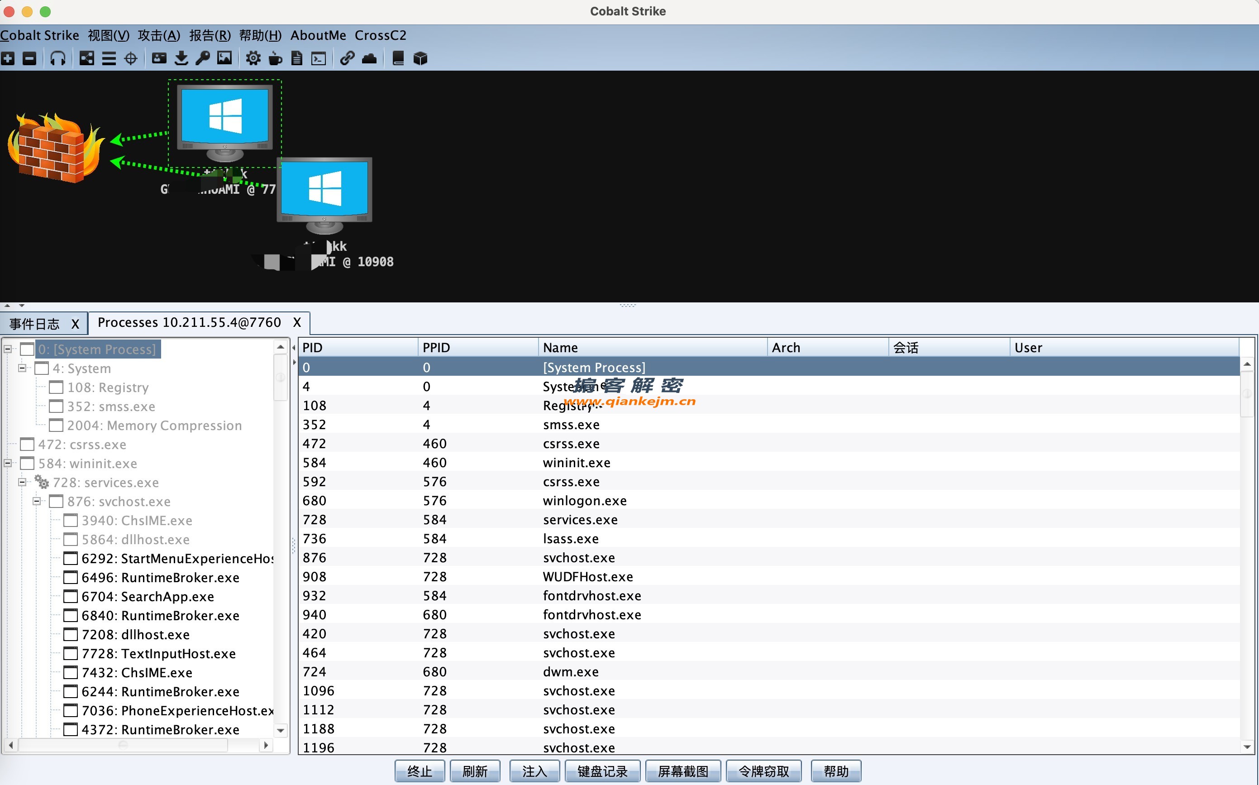
Task: Open the Help book toolbar icon
Action: (x=398, y=58)
